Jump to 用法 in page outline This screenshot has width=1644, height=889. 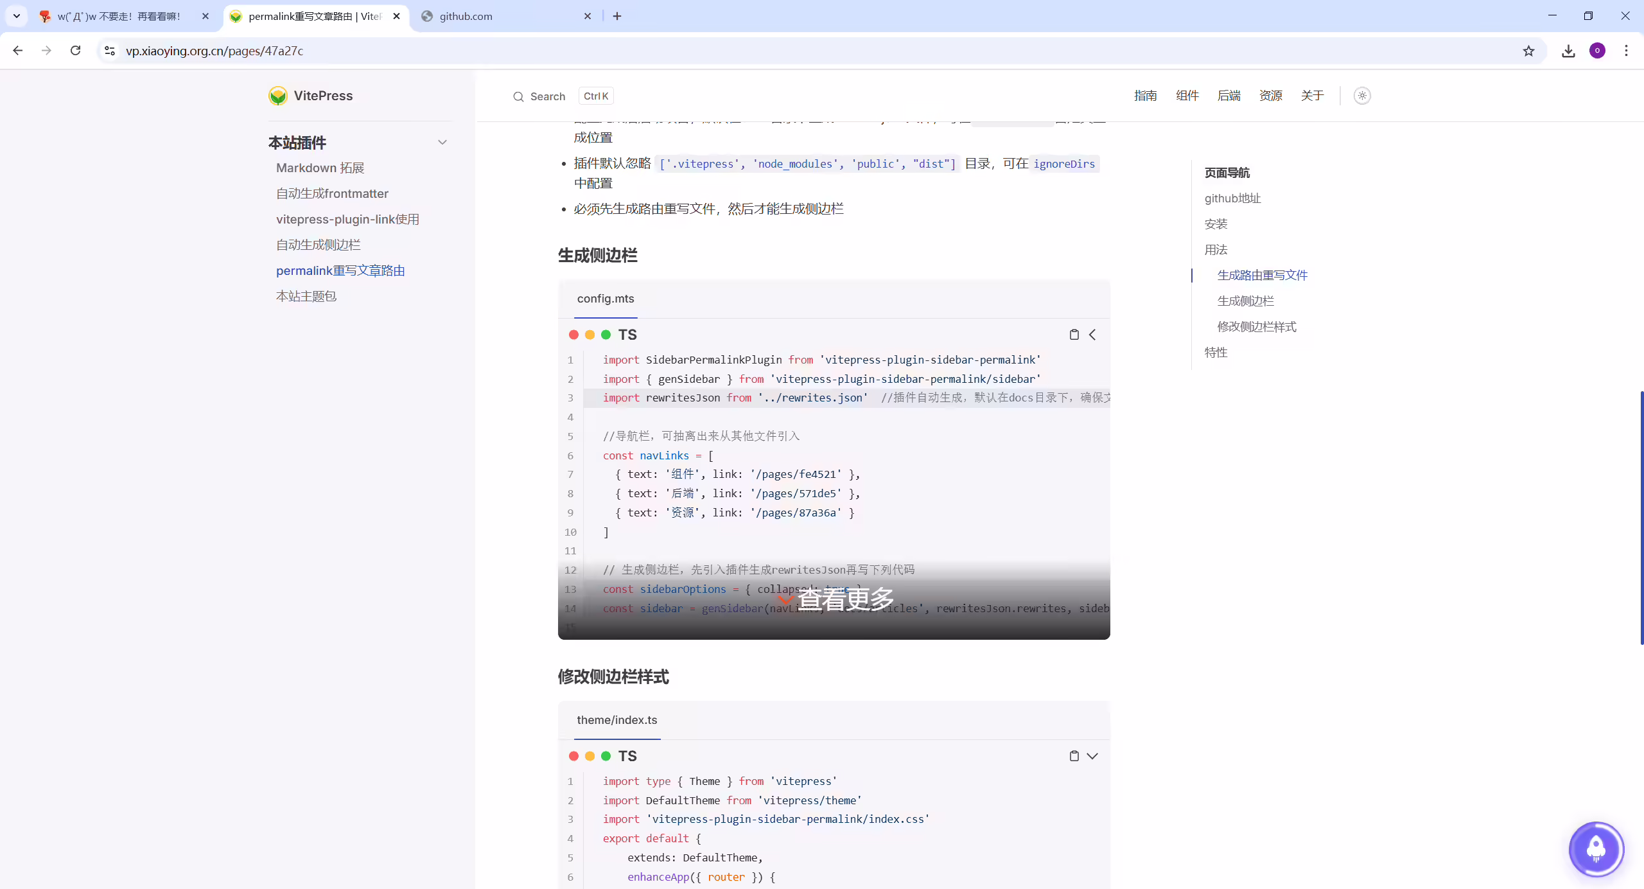1216,250
